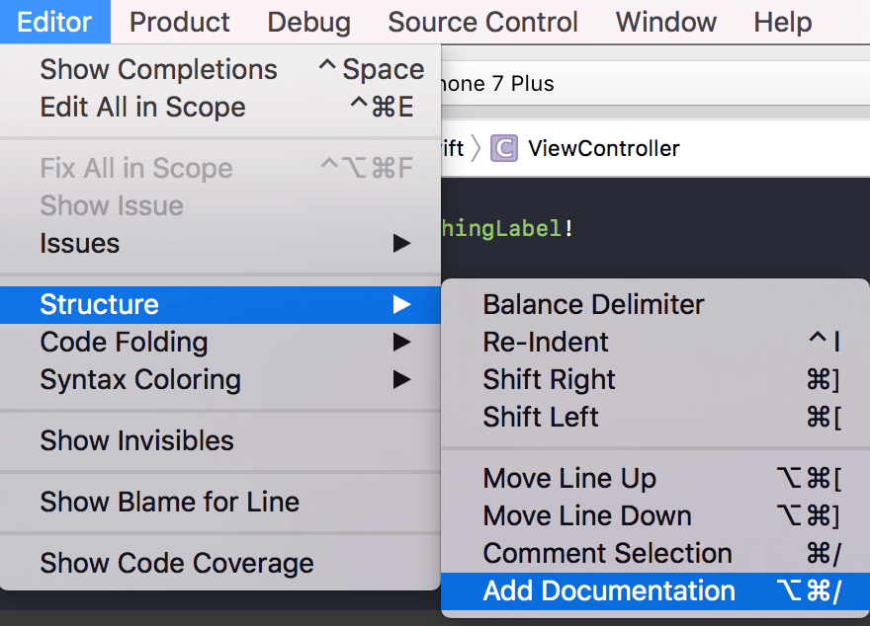This screenshot has height=626, width=870.
Task: Open the Editor menu
Action: [x=54, y=22]
